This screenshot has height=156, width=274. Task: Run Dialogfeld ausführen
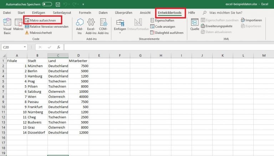coord(167,33)
